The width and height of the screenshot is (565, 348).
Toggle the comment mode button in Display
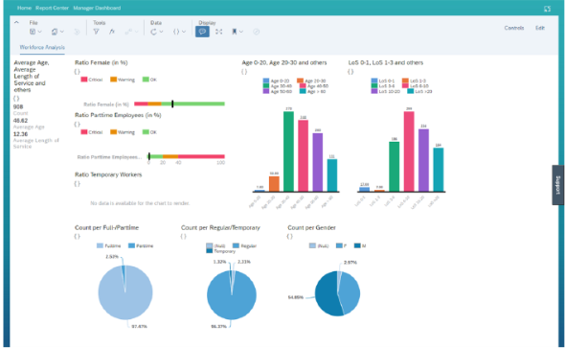click(202, 32)
